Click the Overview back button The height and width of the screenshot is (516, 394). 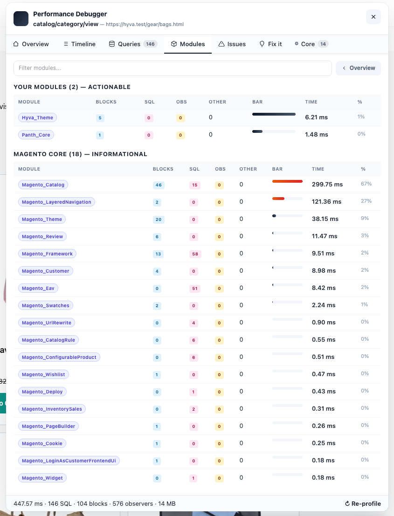click(358, 68)
